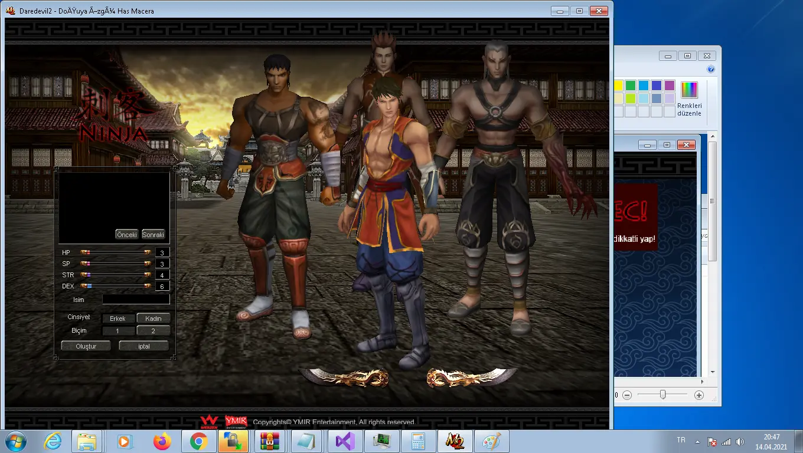Click the zoom in plus in Paint

[699, 395]
